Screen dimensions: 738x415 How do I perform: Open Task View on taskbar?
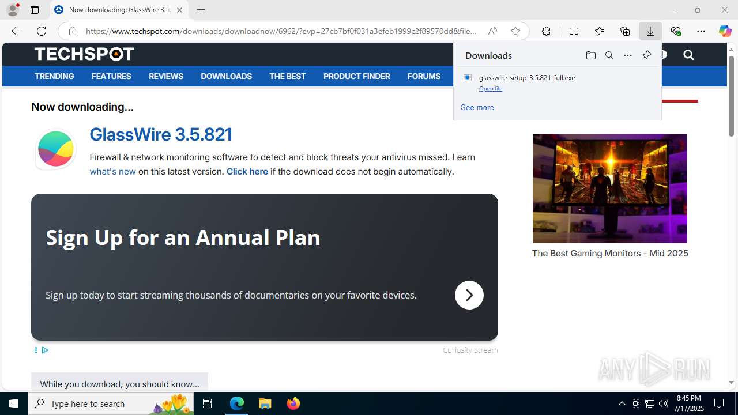(208, 403)
